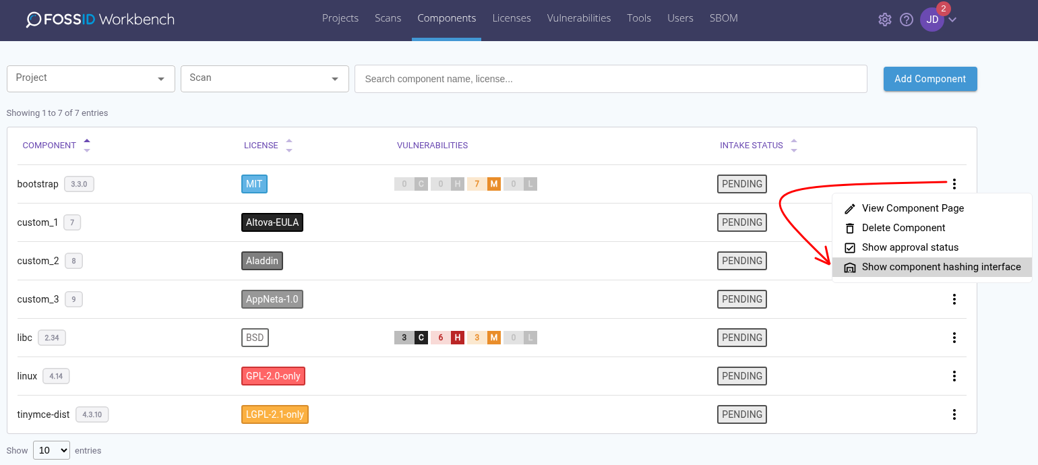Viewport: 1038px width, 465px height.
Task: Open the actions menu for libc row
Action: (x=954, y=338)
